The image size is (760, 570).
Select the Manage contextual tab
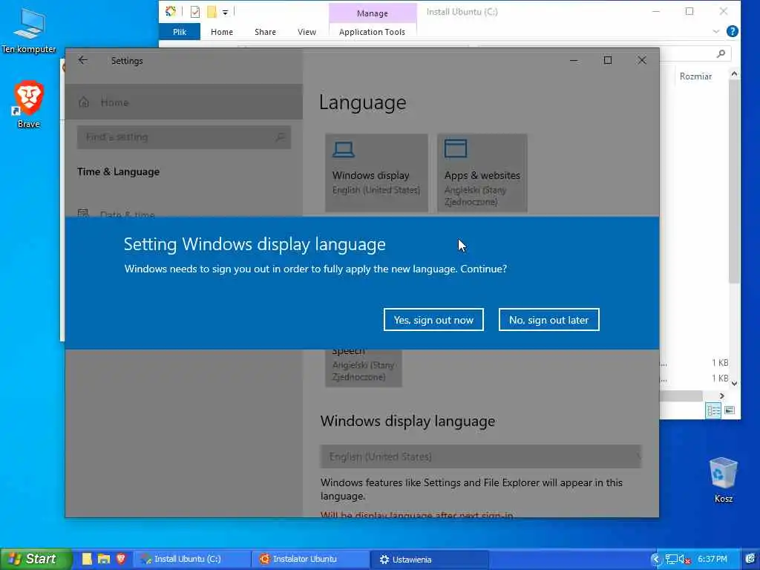point(373,13)
